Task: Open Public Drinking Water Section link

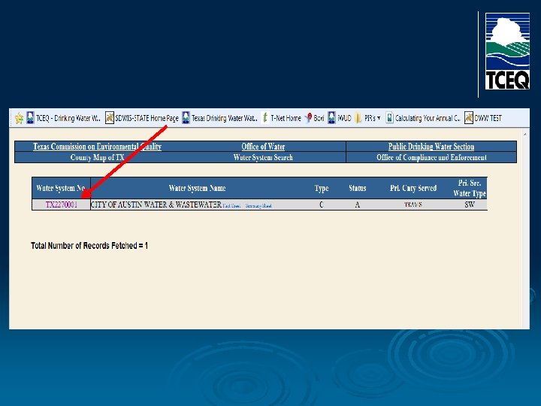Action: 431,147
